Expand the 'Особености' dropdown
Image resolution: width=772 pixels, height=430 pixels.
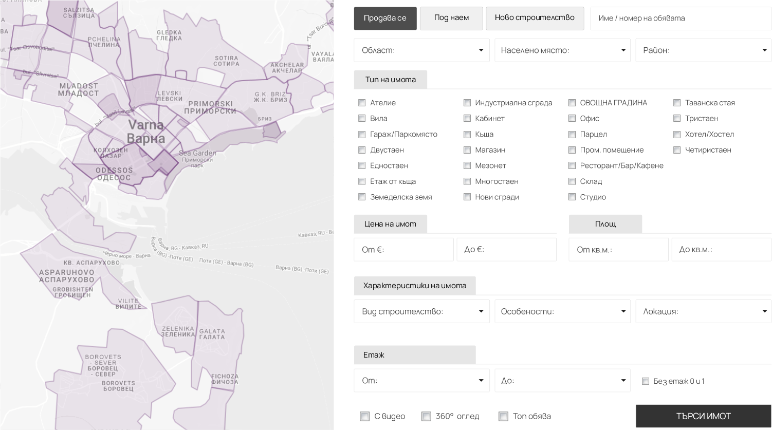(x=562, y=311)
